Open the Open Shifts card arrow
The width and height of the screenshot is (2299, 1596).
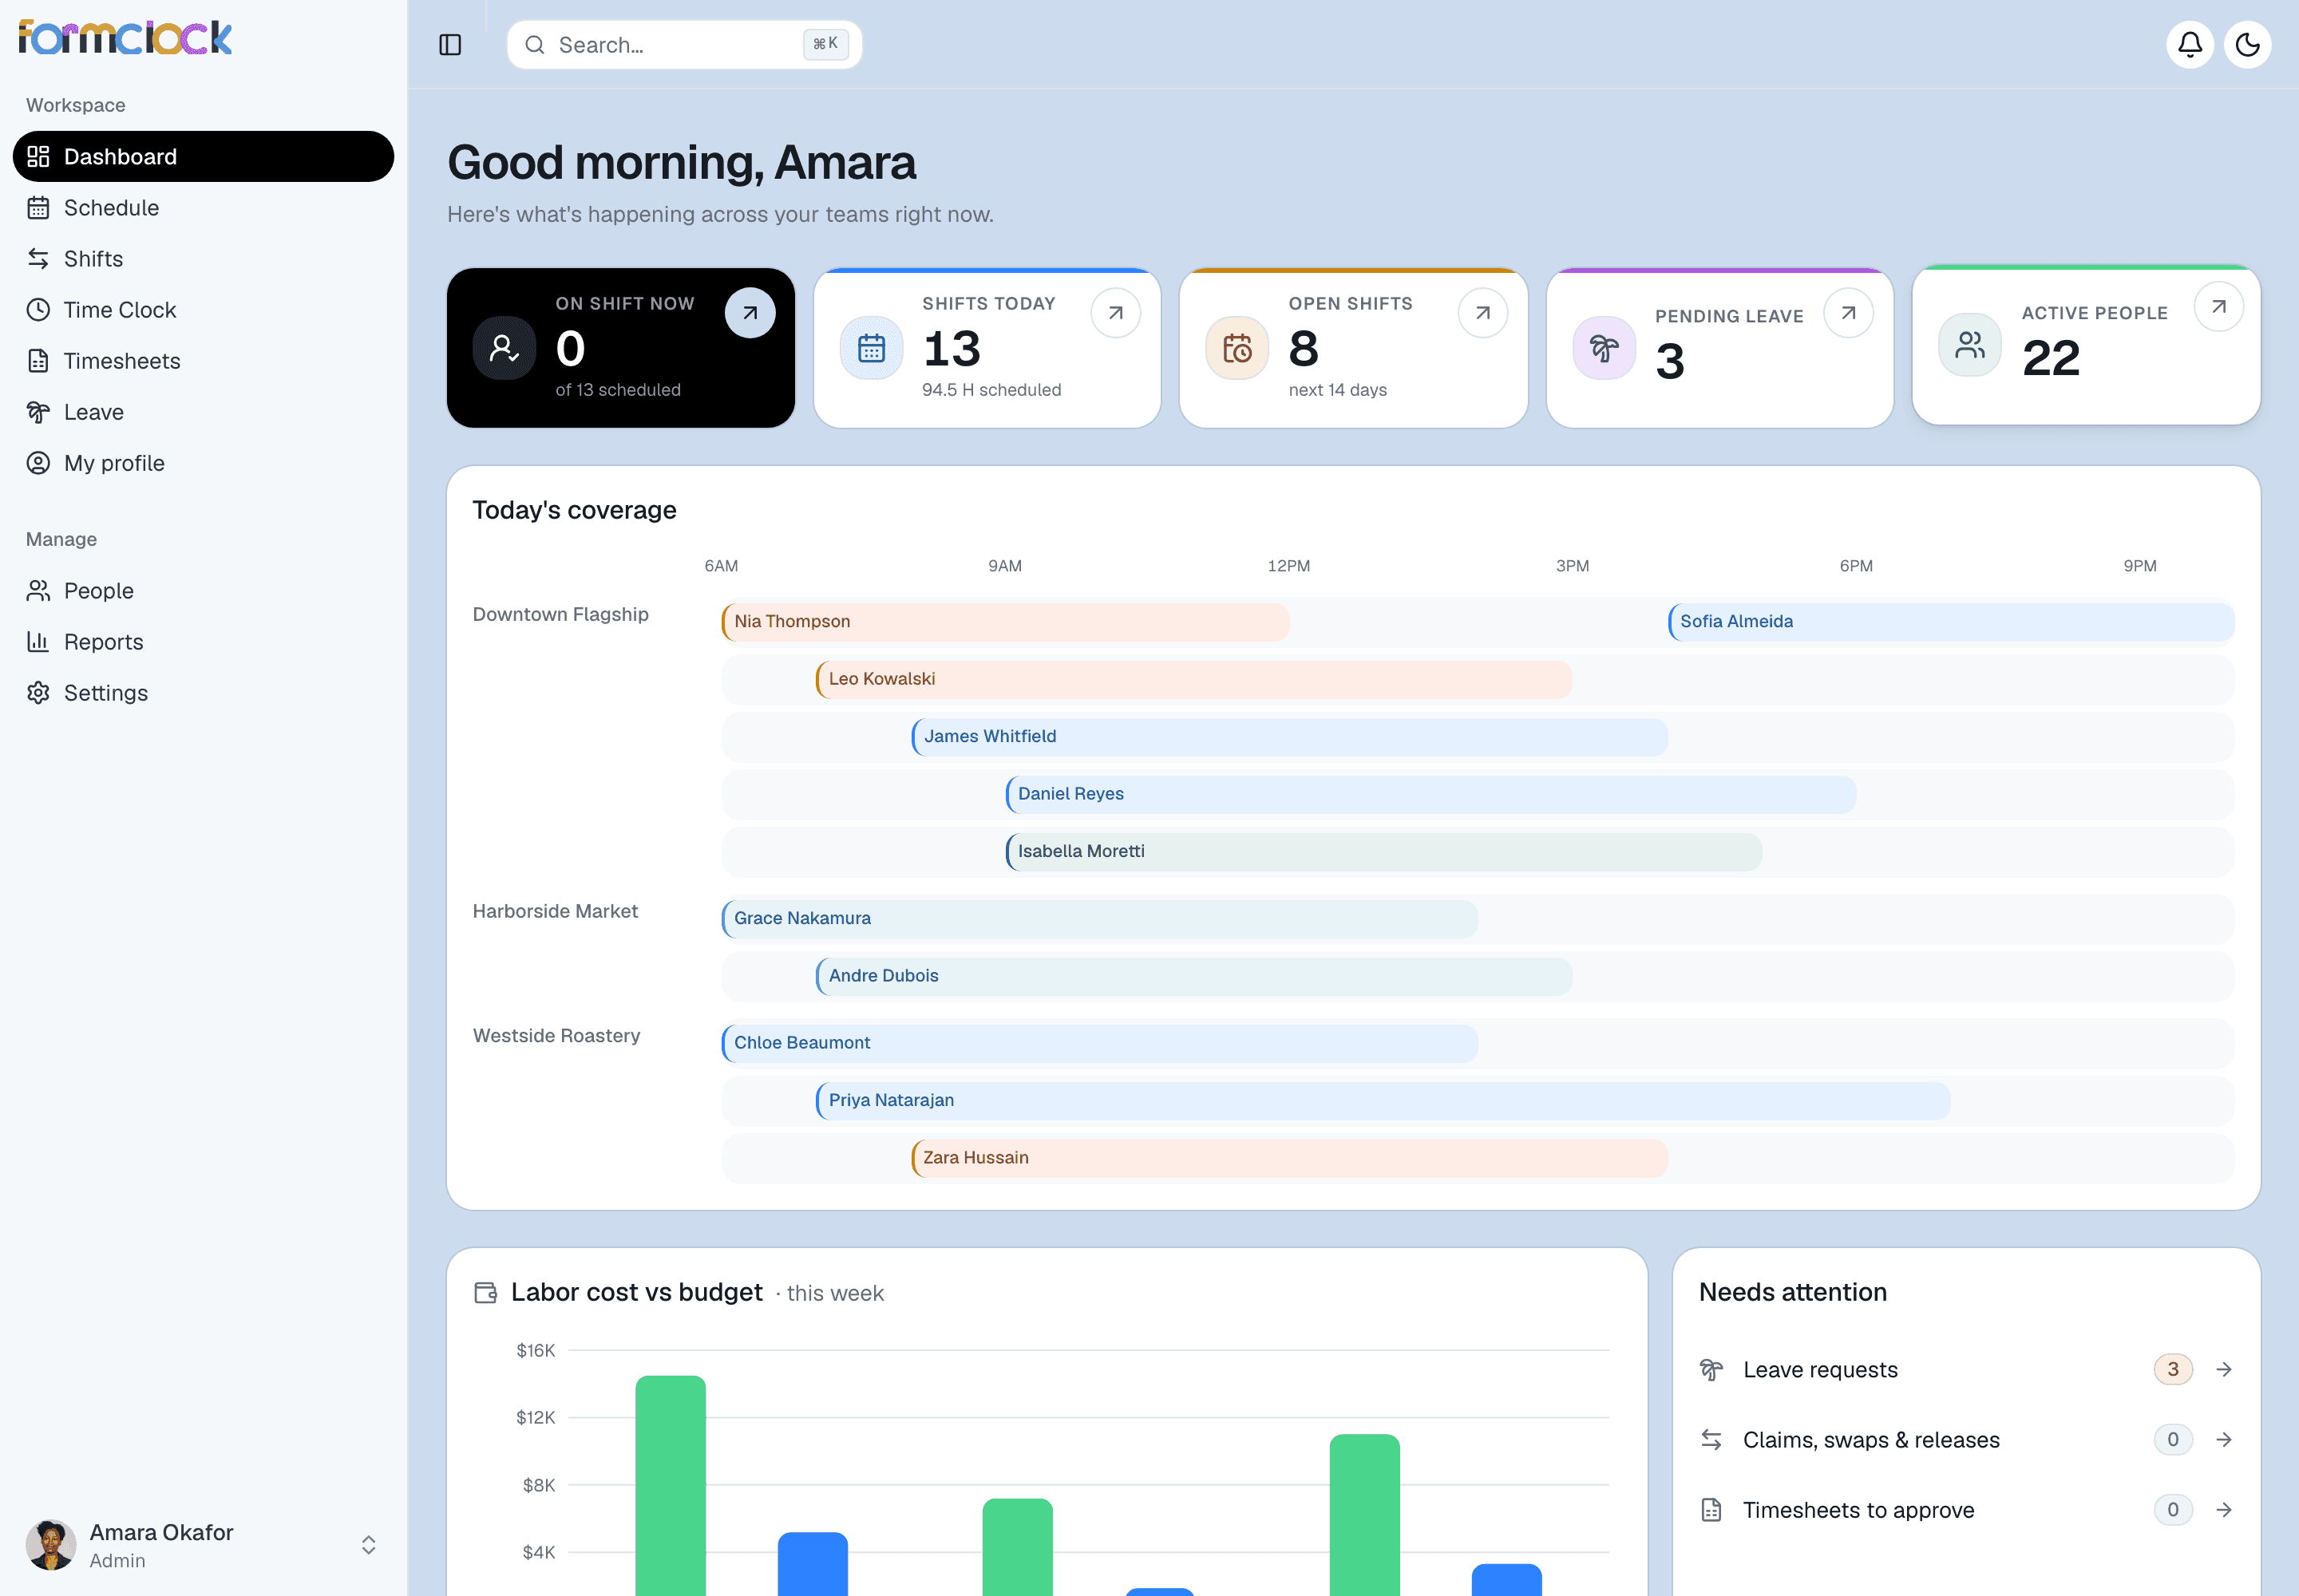[x=1482, y=313]
